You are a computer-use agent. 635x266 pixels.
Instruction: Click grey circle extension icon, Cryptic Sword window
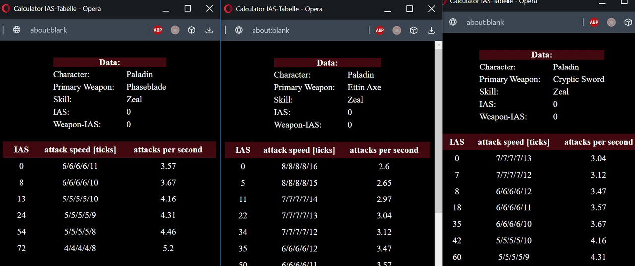pos(611,22)
